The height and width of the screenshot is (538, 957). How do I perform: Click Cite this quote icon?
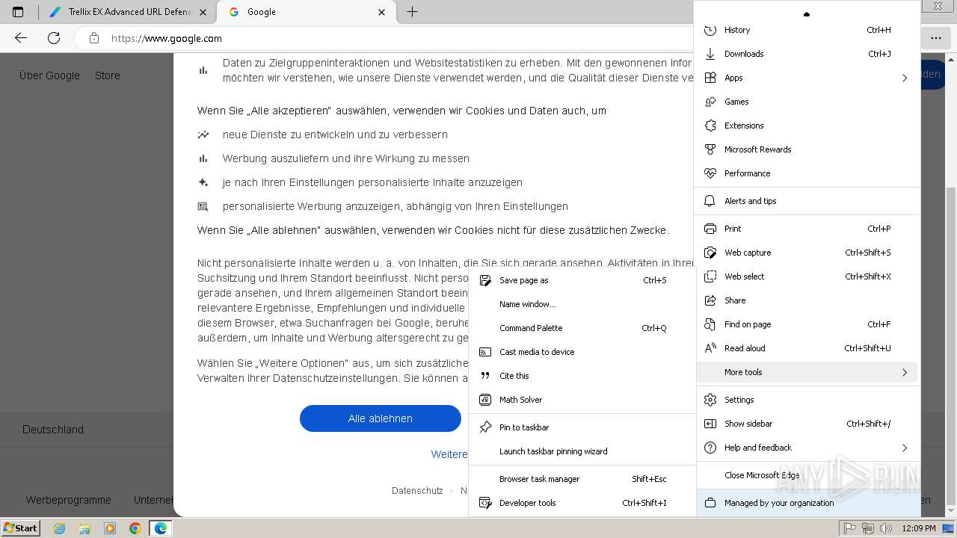[485, 376]
